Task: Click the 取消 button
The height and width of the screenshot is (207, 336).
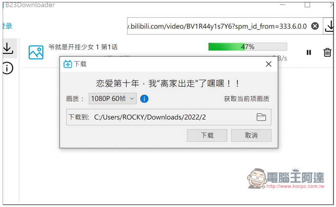Action: click(251, 135)
